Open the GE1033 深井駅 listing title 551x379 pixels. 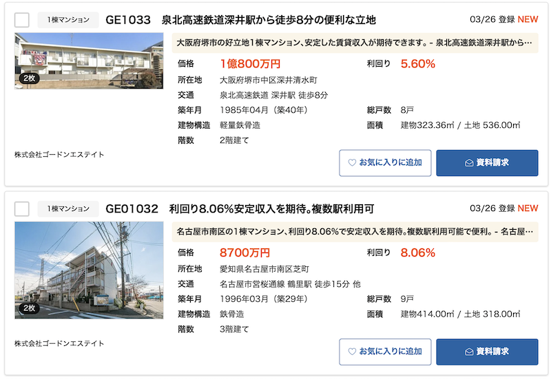240,20
